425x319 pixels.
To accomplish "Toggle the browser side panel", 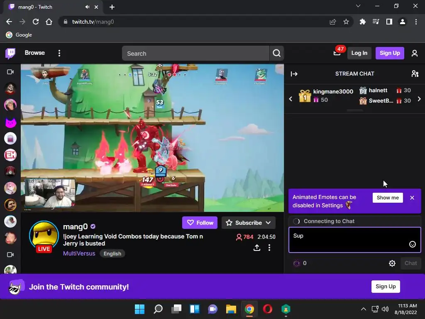I will point(389,22).
